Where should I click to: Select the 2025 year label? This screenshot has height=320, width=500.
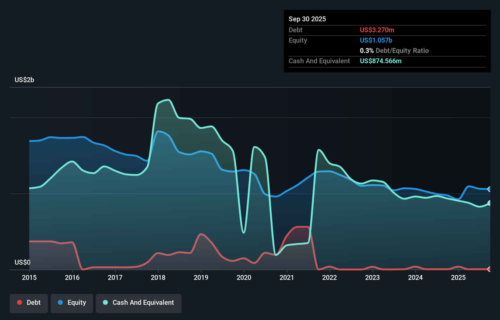459,277
